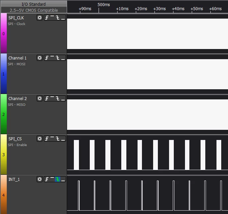This screenshot has width=228, height=214.
Task: Open Channel 2 settings gear
Action: click(x=40, y=98)
